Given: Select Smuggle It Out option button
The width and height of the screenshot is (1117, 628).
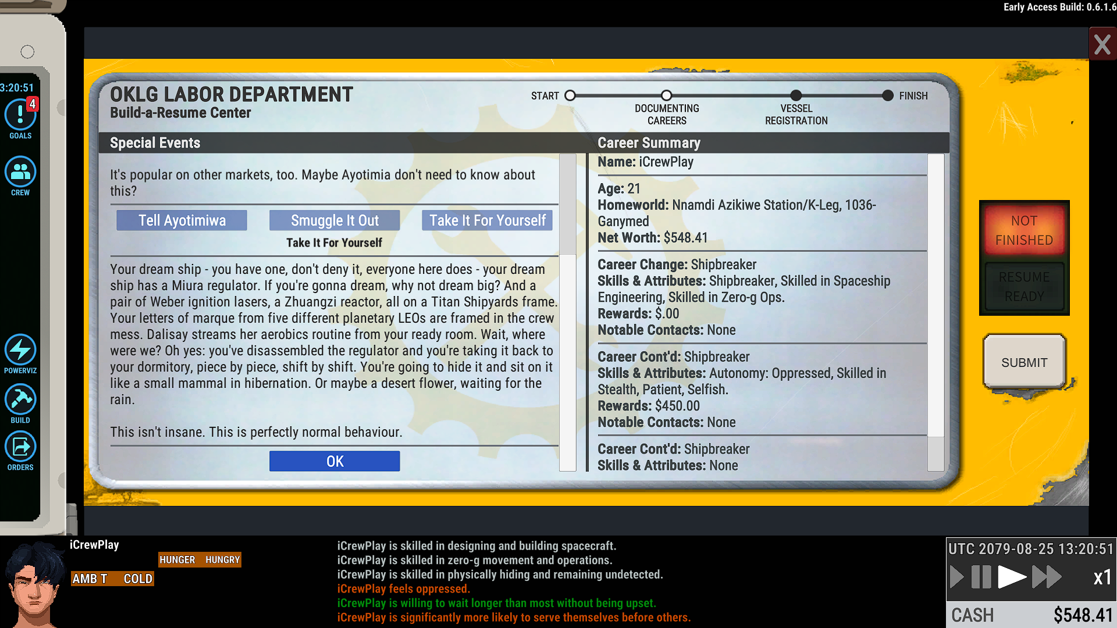Looking at the screenshot, I should pos(335,220).
